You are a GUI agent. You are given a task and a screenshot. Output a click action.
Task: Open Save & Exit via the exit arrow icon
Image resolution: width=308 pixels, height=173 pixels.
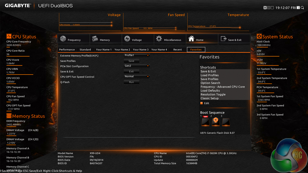pos(223,39)
